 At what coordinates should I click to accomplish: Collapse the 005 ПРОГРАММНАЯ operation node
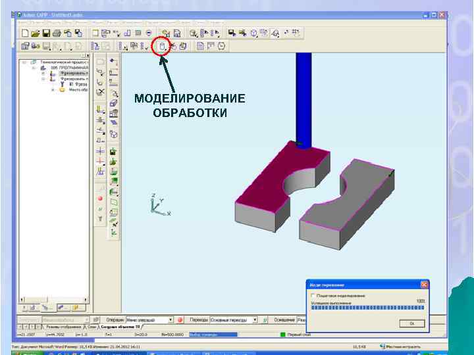pos(34,68)
